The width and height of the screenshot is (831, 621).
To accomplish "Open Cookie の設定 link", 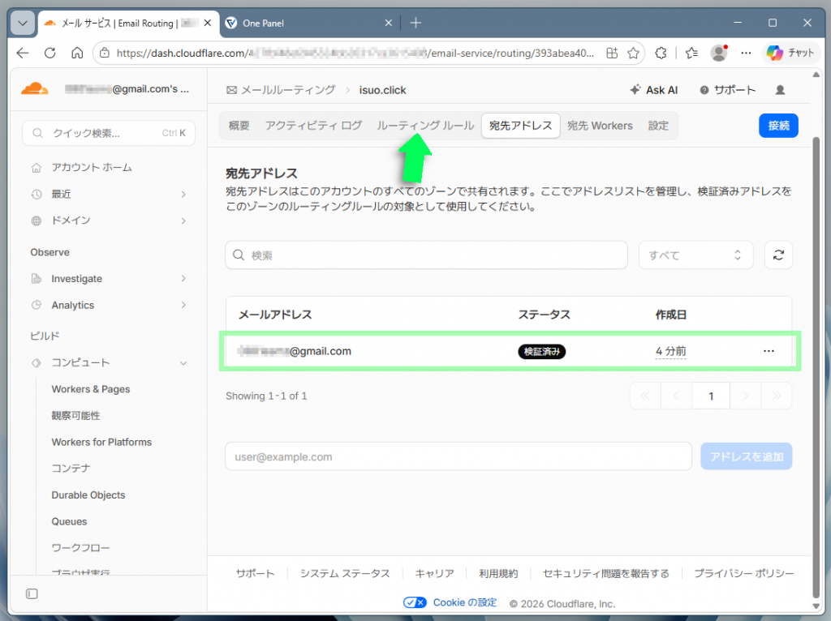I will [x=465, y=602].
